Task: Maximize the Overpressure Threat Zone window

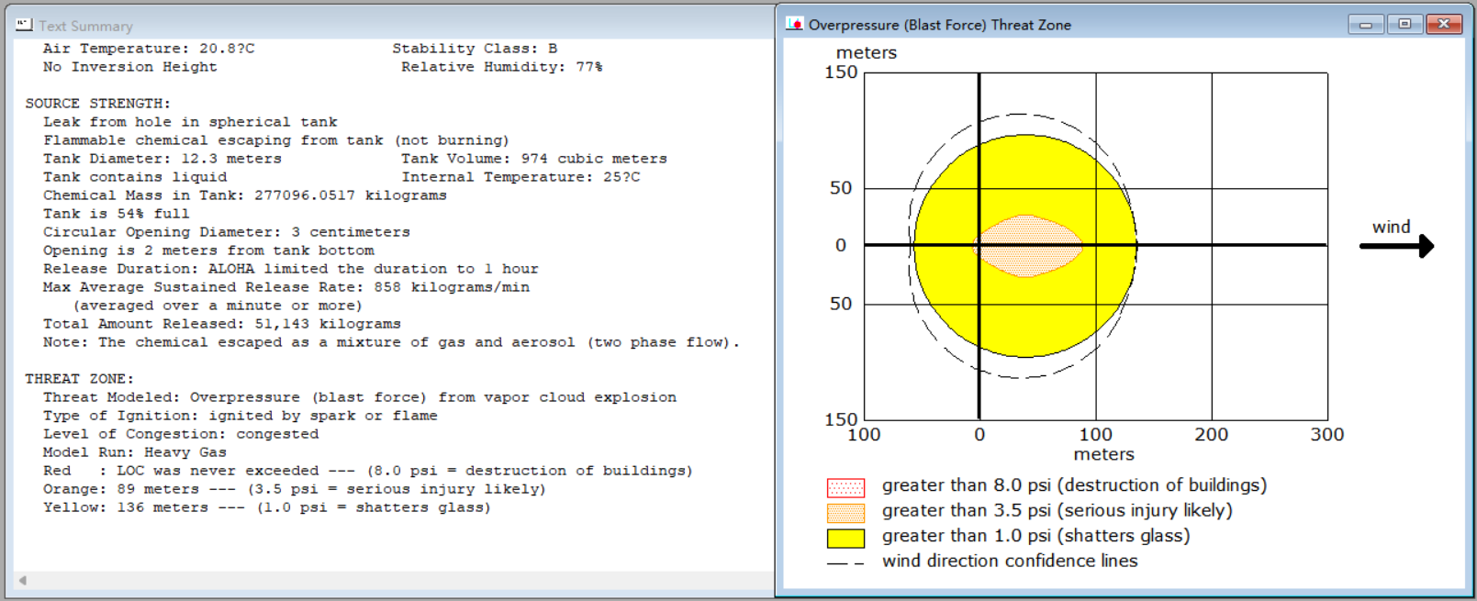Action: (x=1404, y=25)
